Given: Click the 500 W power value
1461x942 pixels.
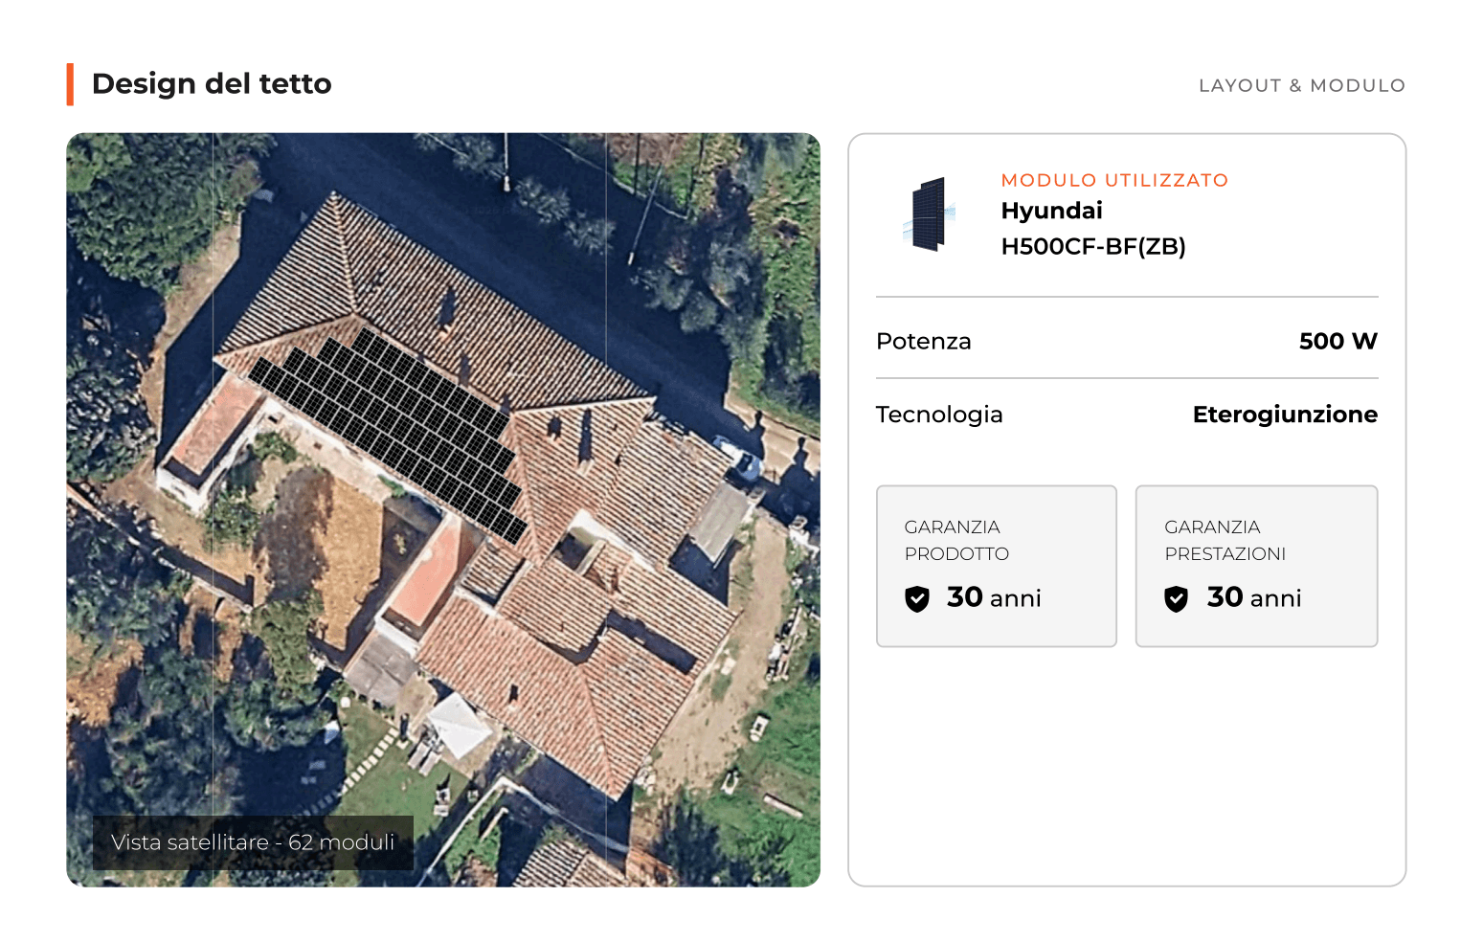Looking at the screenshot, I should [1338, 342].
